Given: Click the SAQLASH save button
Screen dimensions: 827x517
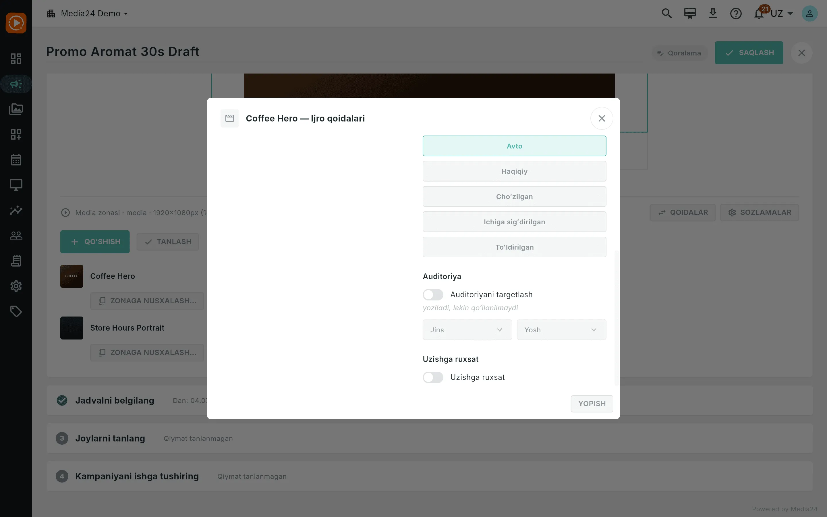Looking at the screenshot, I should coord(749,53).
